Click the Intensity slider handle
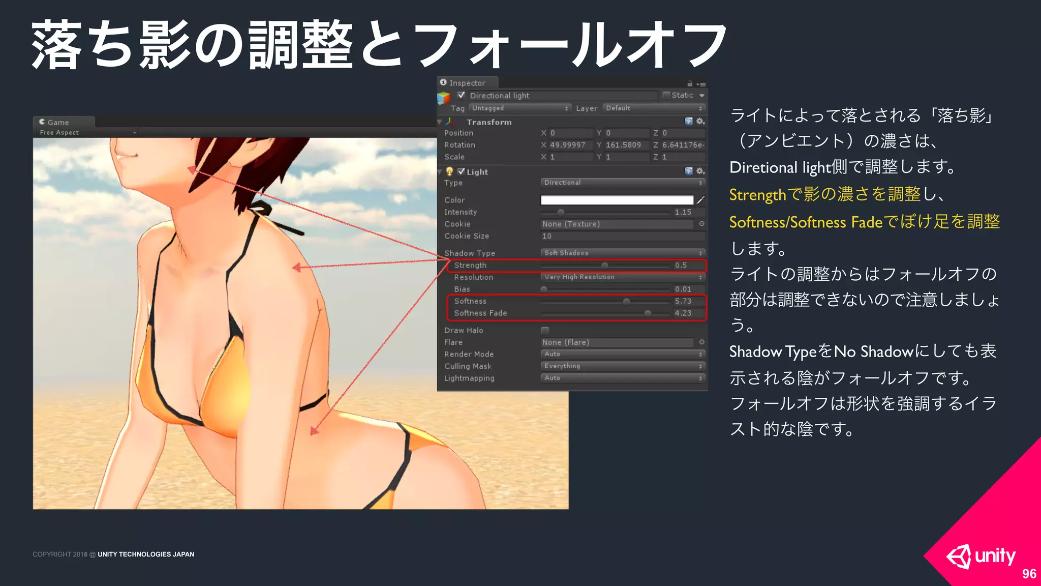Viewport: 1041px width, 586px height. click(561, 212)
